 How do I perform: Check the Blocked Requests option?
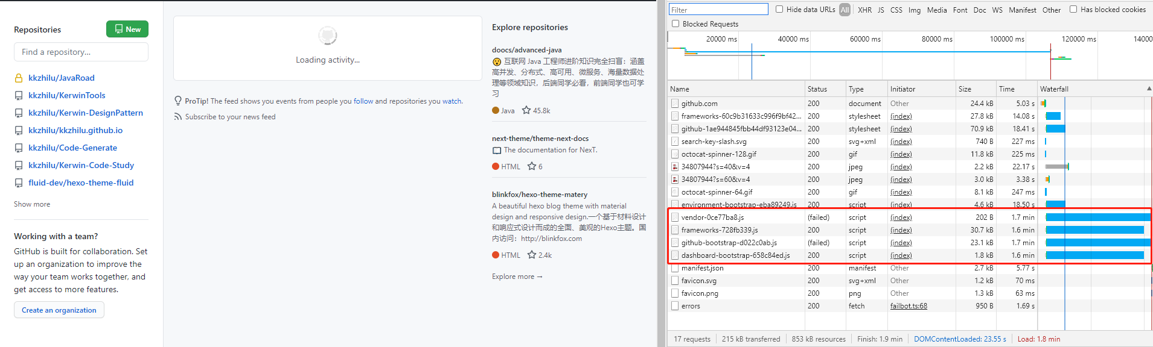click(676, 23)
